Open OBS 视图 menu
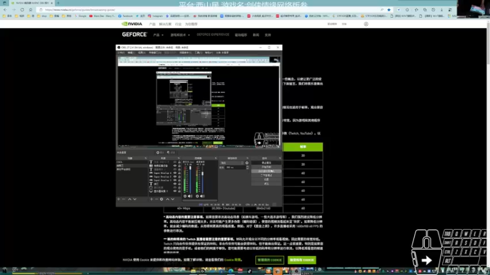Image resolution: width=490 pixels, height=275 pixels. coord(141,53)
